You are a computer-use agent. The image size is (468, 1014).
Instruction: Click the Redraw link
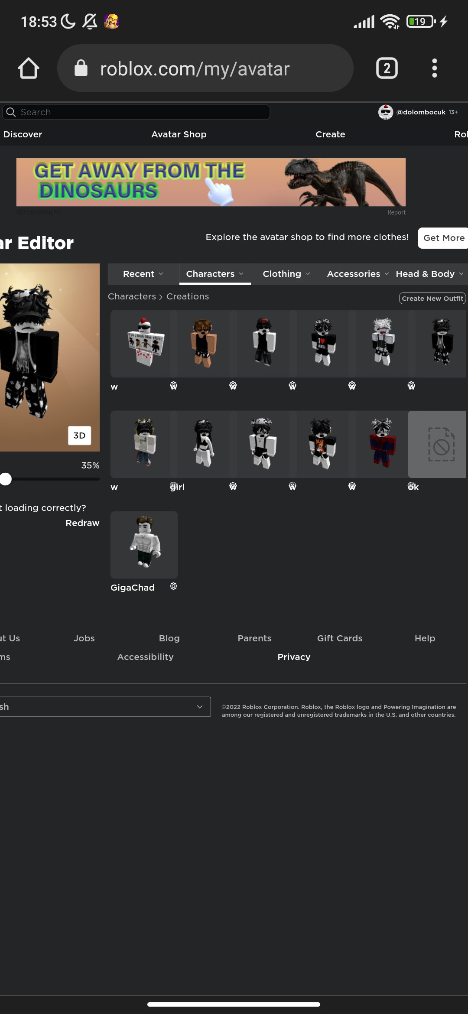pos(82,523)
